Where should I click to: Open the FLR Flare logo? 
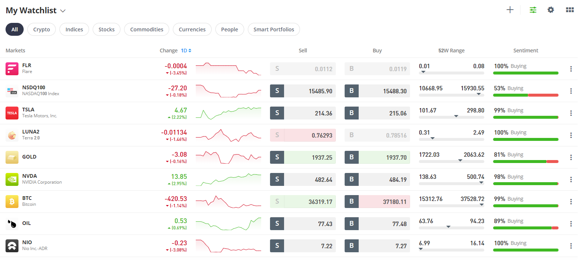point(12,69)
